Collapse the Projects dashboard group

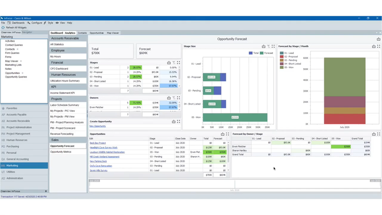[x=68, y=99]
